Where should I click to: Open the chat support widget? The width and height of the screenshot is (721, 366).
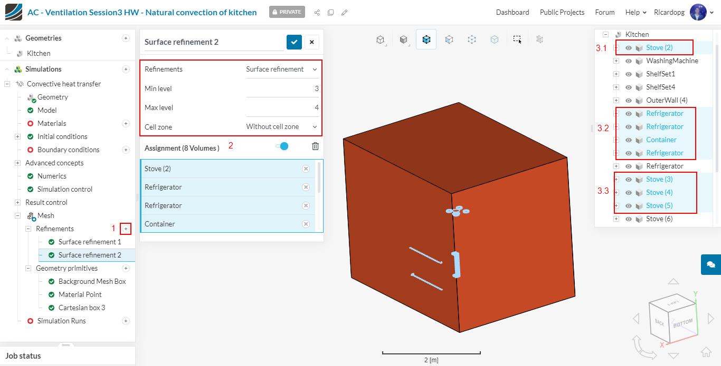(710, 264)
